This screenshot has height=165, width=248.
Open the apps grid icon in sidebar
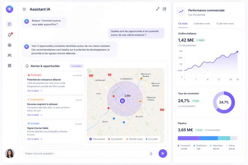10,66
